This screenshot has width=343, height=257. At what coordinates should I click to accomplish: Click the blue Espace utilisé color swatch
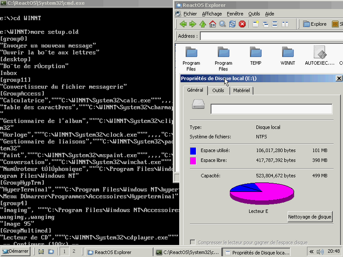point(193,151)
